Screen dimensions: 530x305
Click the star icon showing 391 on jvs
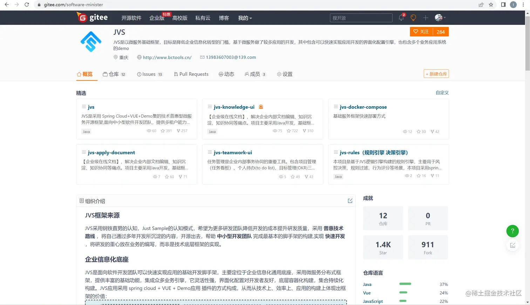pyautogui.click(x=163, y=131)
